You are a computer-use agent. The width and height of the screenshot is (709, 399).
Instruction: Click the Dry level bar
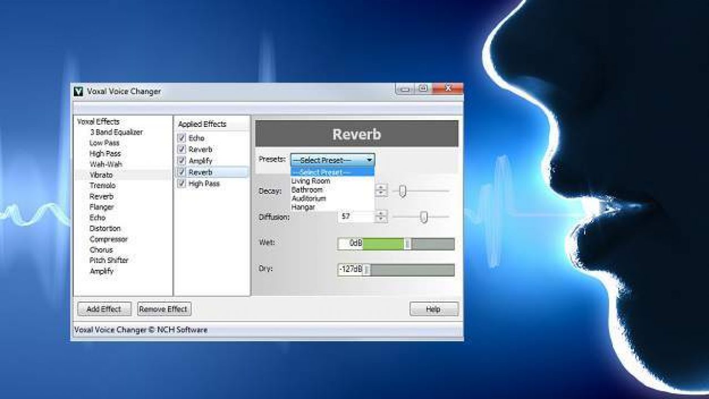tap(396, 270)
